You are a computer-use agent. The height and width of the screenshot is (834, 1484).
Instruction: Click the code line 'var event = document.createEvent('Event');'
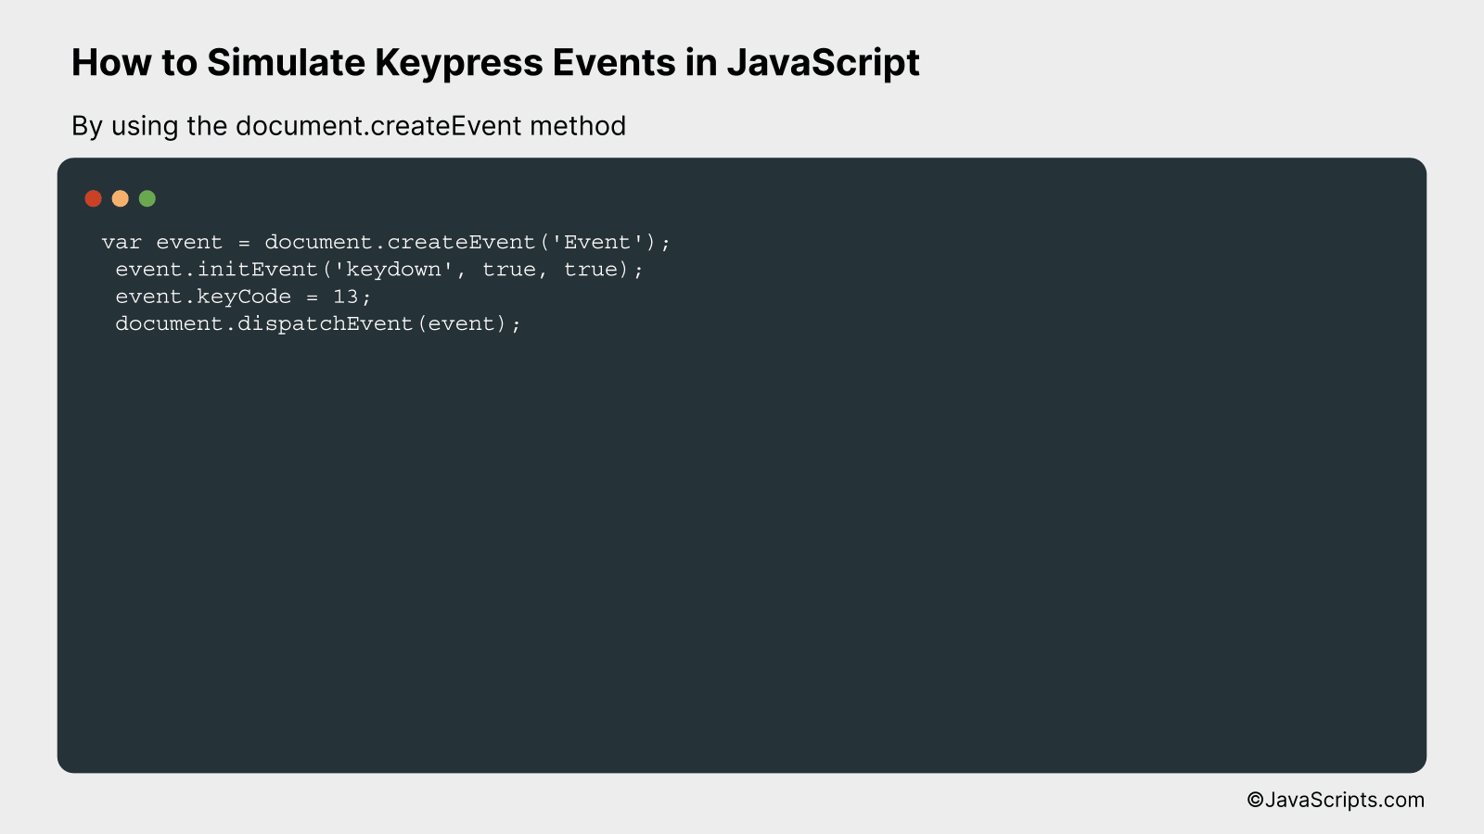tap(386, 243)
